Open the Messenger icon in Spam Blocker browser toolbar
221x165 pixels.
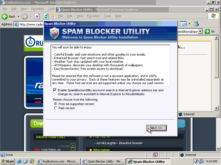click(196, 24)
